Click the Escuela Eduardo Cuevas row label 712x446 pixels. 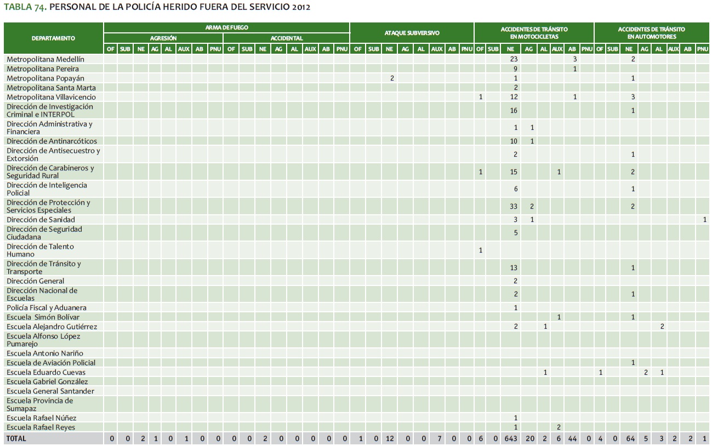[46, 373]
